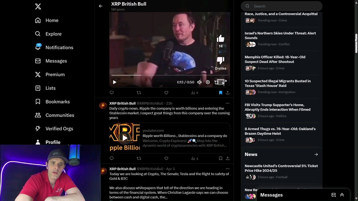The height and width of the screenshot is (201, 358).
Task: Click the thumbs up icon on video
Action: click(x=220, y=39)
